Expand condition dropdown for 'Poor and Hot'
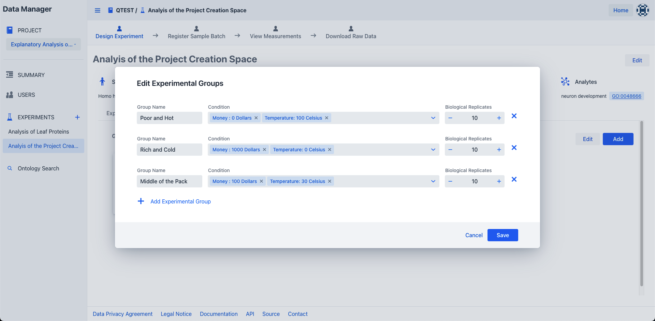This screenshot has height=321, width=655. point(433,118)
